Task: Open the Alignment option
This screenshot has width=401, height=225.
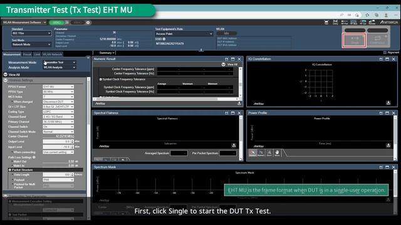Action: (x=391, y=52)
